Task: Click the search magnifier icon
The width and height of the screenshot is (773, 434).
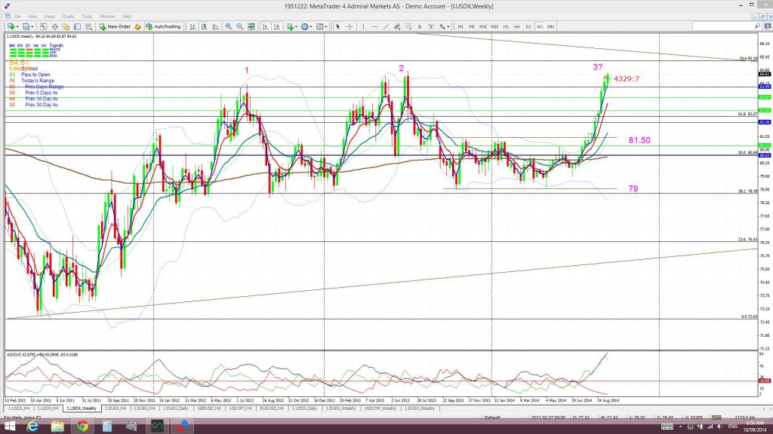Action: coord(757,26)
